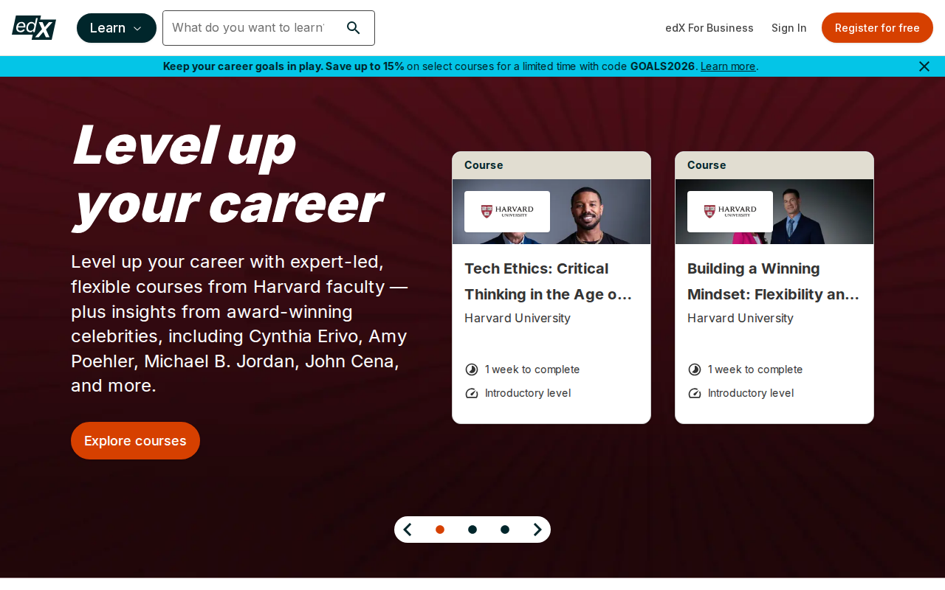Click 'Introductory level' on Tech Ethics card
Viewport: 945px width, 590px height.
tap(528, 393)
